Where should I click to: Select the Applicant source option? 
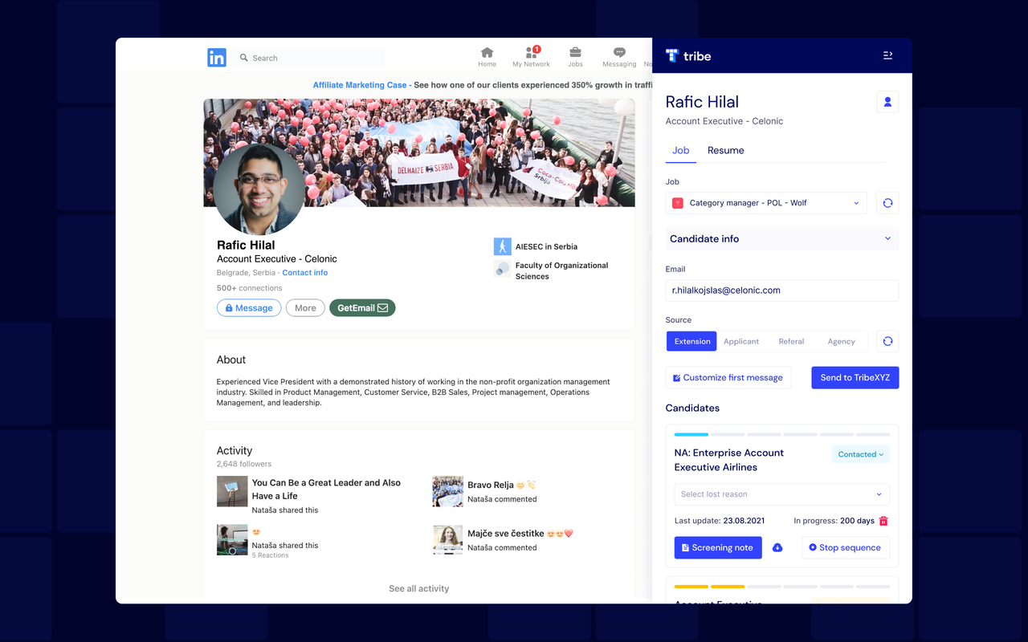[x=741, y=341]
